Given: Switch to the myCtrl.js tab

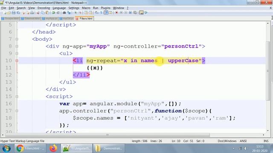Looking at the screenshot, I should pos(67,18).
